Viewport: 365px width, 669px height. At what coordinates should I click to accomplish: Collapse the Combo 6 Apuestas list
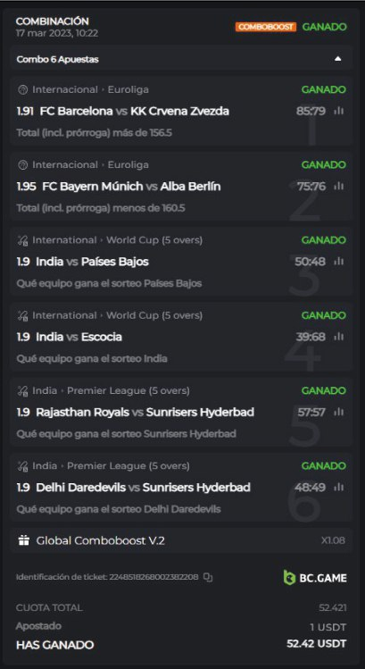point(337,59)
